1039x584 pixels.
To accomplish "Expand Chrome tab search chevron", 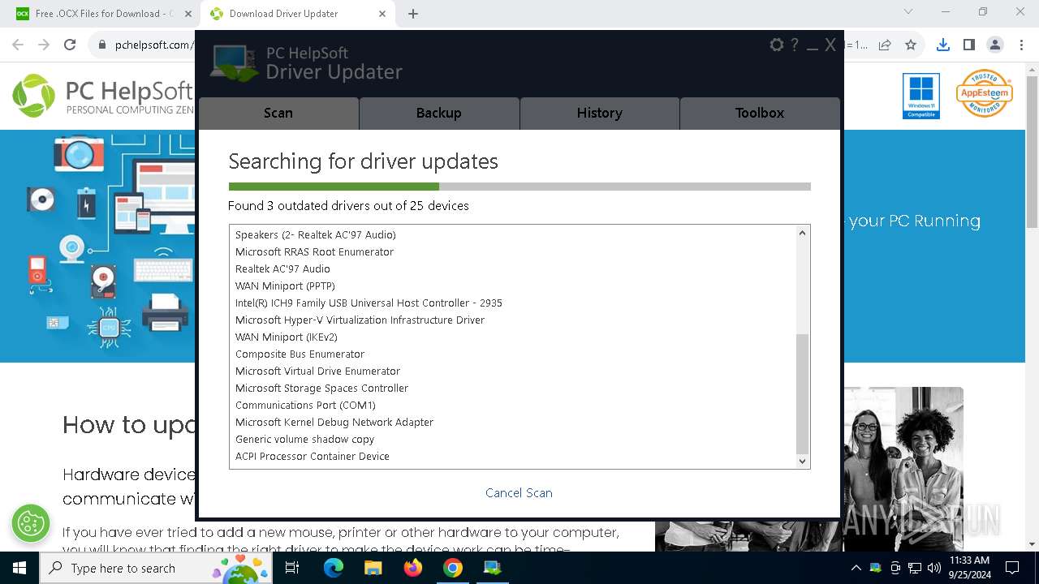I will click(908, 12).
